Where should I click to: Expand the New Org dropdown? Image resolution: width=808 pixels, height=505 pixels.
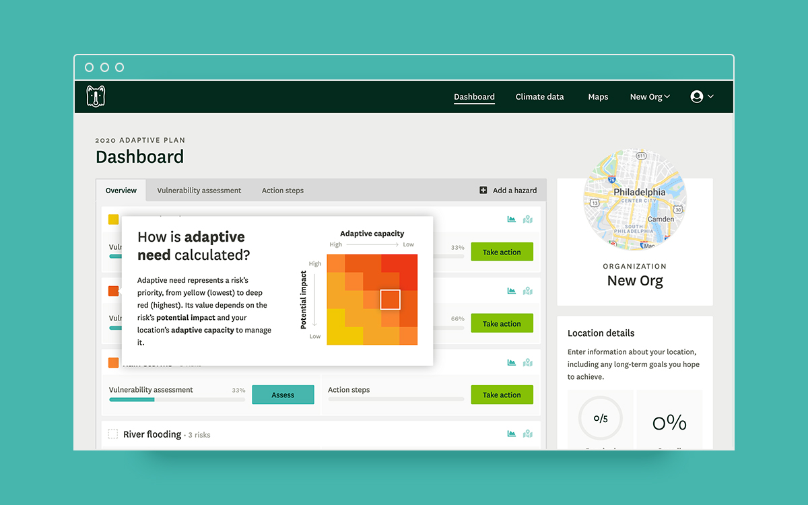649,96
